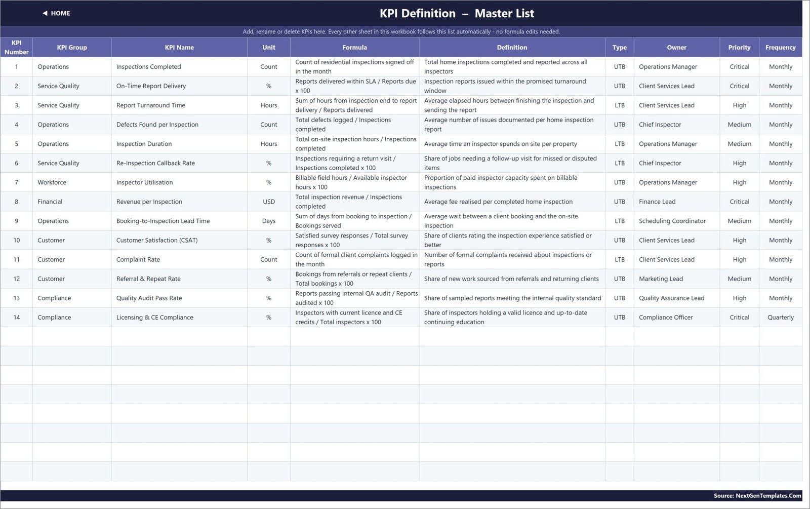Click the Inspector Utilisation cell
The height and width of the screenshot is (509, 810).
point(179,182)
